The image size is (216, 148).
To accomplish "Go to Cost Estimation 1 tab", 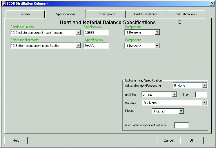I will (x=146, y=14).
